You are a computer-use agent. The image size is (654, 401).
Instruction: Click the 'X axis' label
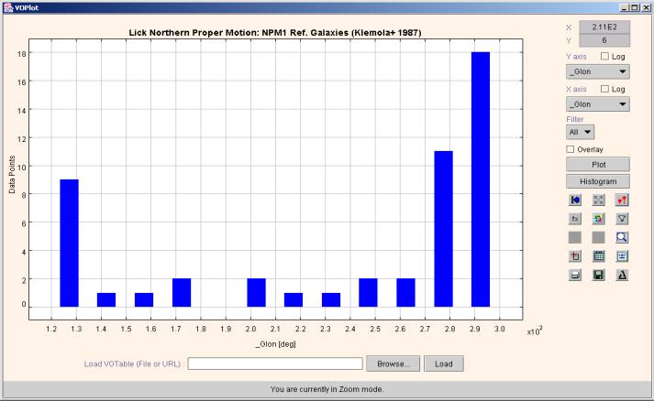(x=576, y=89)
